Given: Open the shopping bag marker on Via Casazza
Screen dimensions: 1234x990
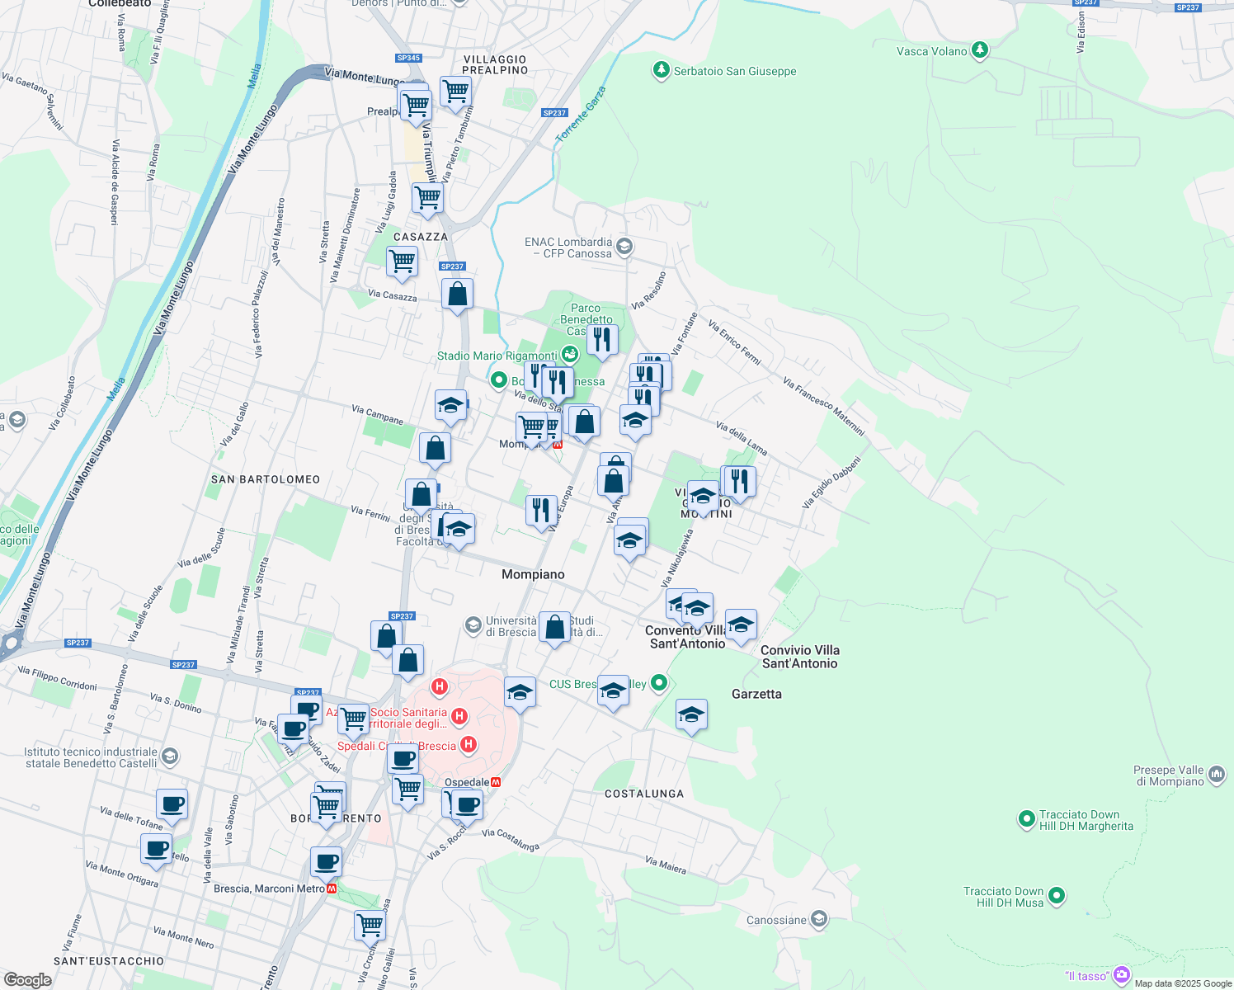Looking at the screenshot, I should coord(457,295).
